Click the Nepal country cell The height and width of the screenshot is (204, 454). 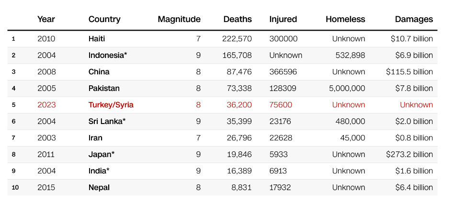tap(99, 187)
